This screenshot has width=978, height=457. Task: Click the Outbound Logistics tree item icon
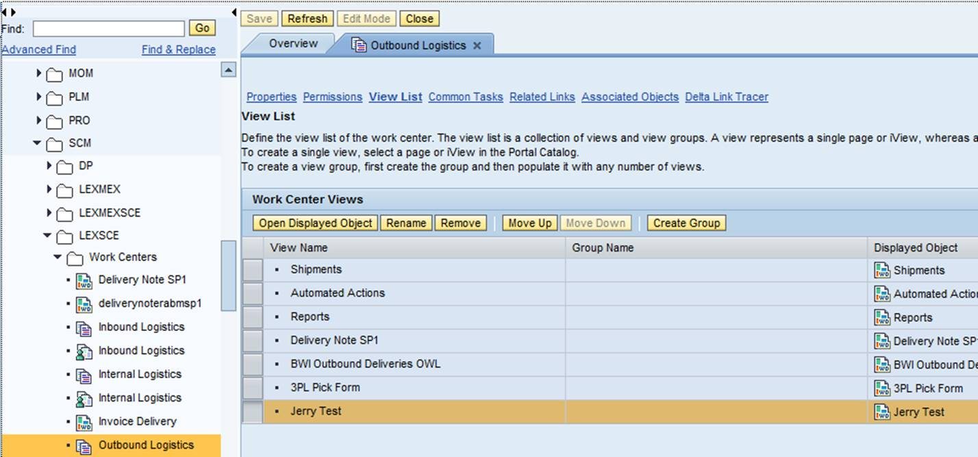pos(84,446)
